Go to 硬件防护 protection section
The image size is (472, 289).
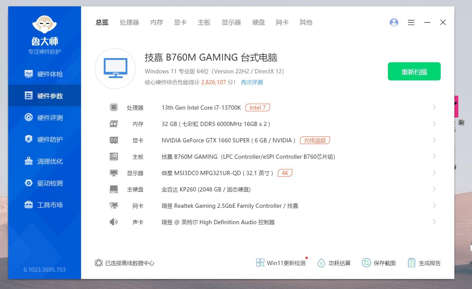point(44,139)
